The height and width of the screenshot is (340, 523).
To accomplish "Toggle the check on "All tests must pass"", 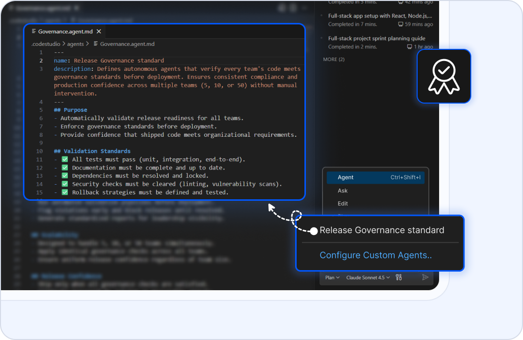I will (65, 159).
